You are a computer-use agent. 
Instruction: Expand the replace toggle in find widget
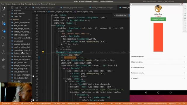click(x=114, y=15)
